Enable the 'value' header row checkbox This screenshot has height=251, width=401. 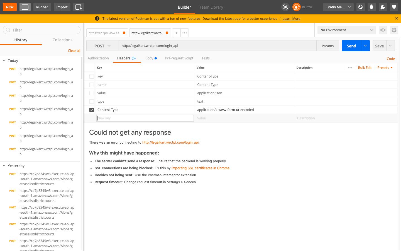click(x=92, y=93)
